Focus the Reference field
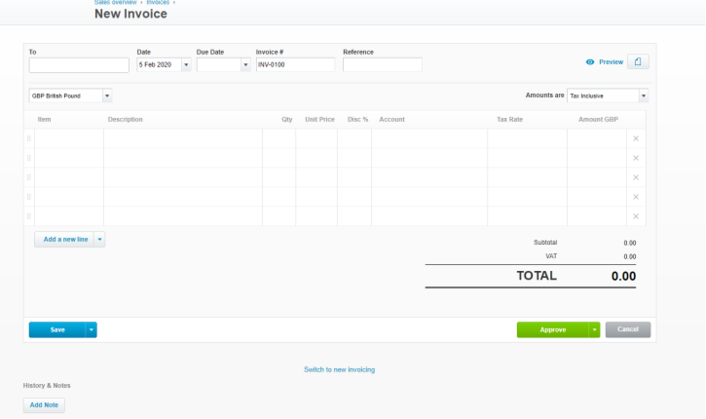This screenshot has width=706, height=419. pyautogui.click(x=383, y=65)
